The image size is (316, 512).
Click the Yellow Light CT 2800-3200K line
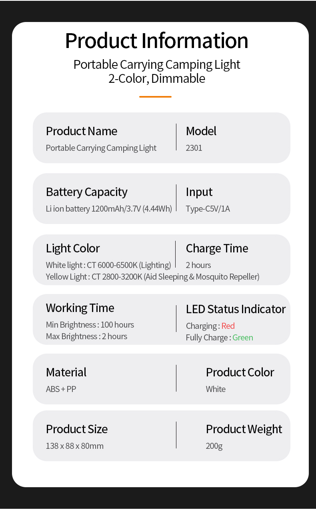click(152, 277)
